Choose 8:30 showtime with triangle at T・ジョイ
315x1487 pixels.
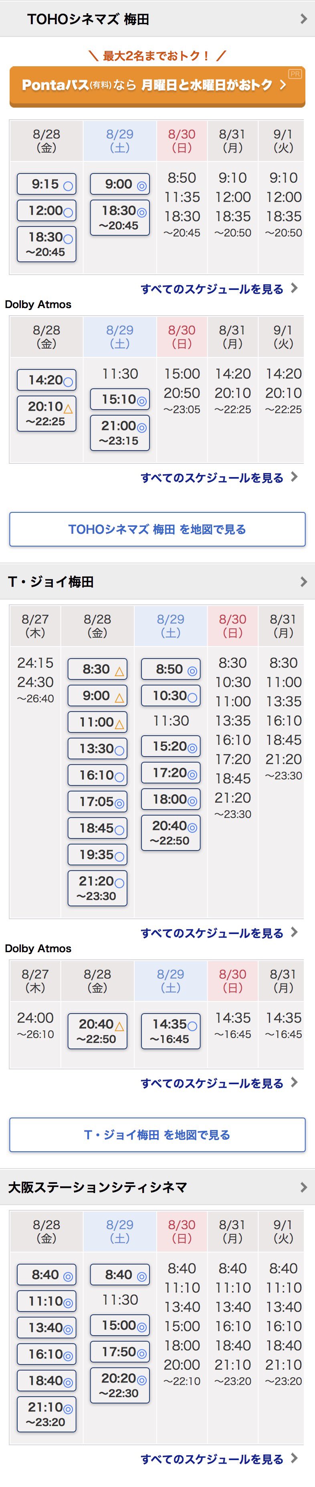click(x=97, y=670)
